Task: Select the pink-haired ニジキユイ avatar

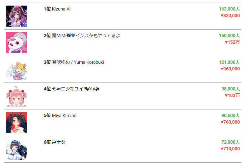Action: click(16, 96)
